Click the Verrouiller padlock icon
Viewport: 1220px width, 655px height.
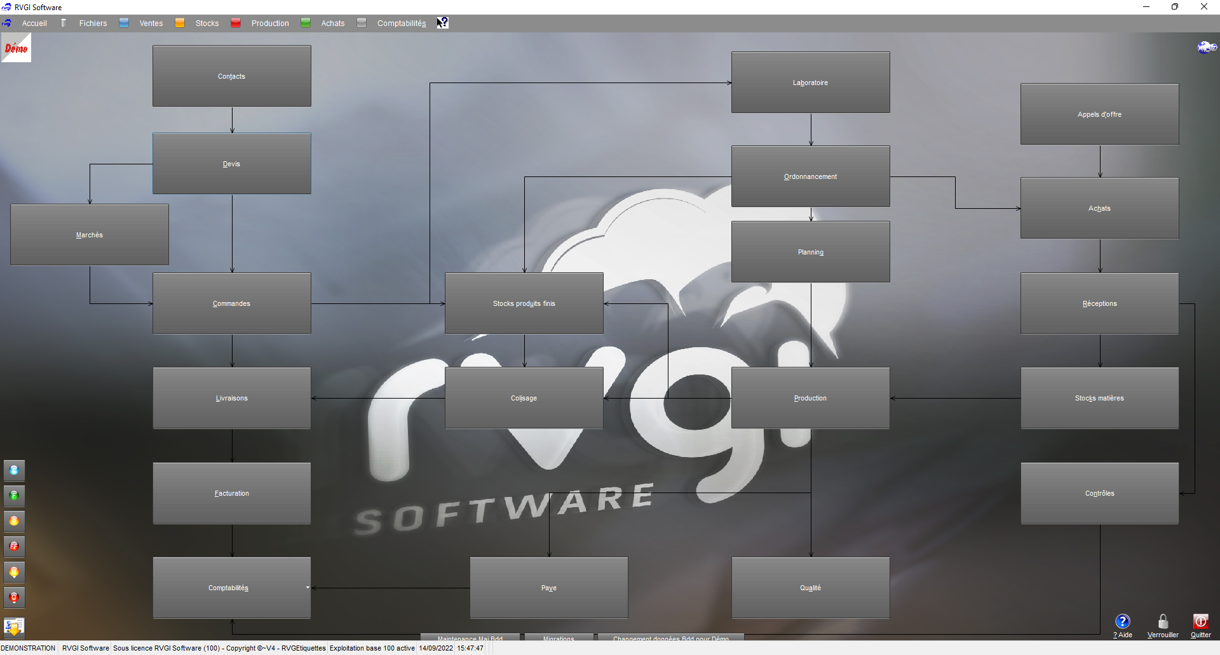[x=1163, y=621]
